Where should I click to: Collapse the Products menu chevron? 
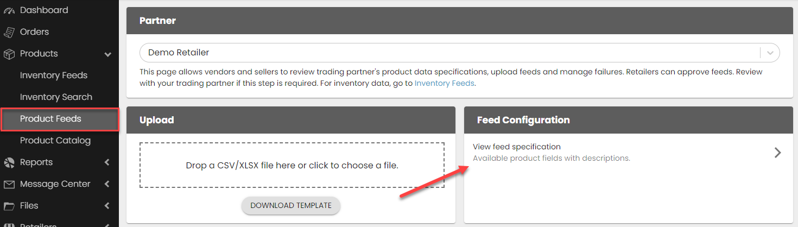point(107,54)
